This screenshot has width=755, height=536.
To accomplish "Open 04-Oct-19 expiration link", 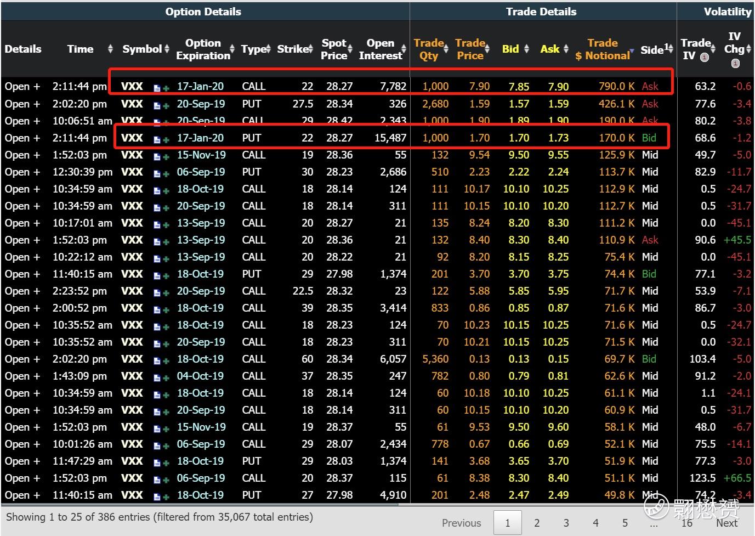I will tap(200, 376).
